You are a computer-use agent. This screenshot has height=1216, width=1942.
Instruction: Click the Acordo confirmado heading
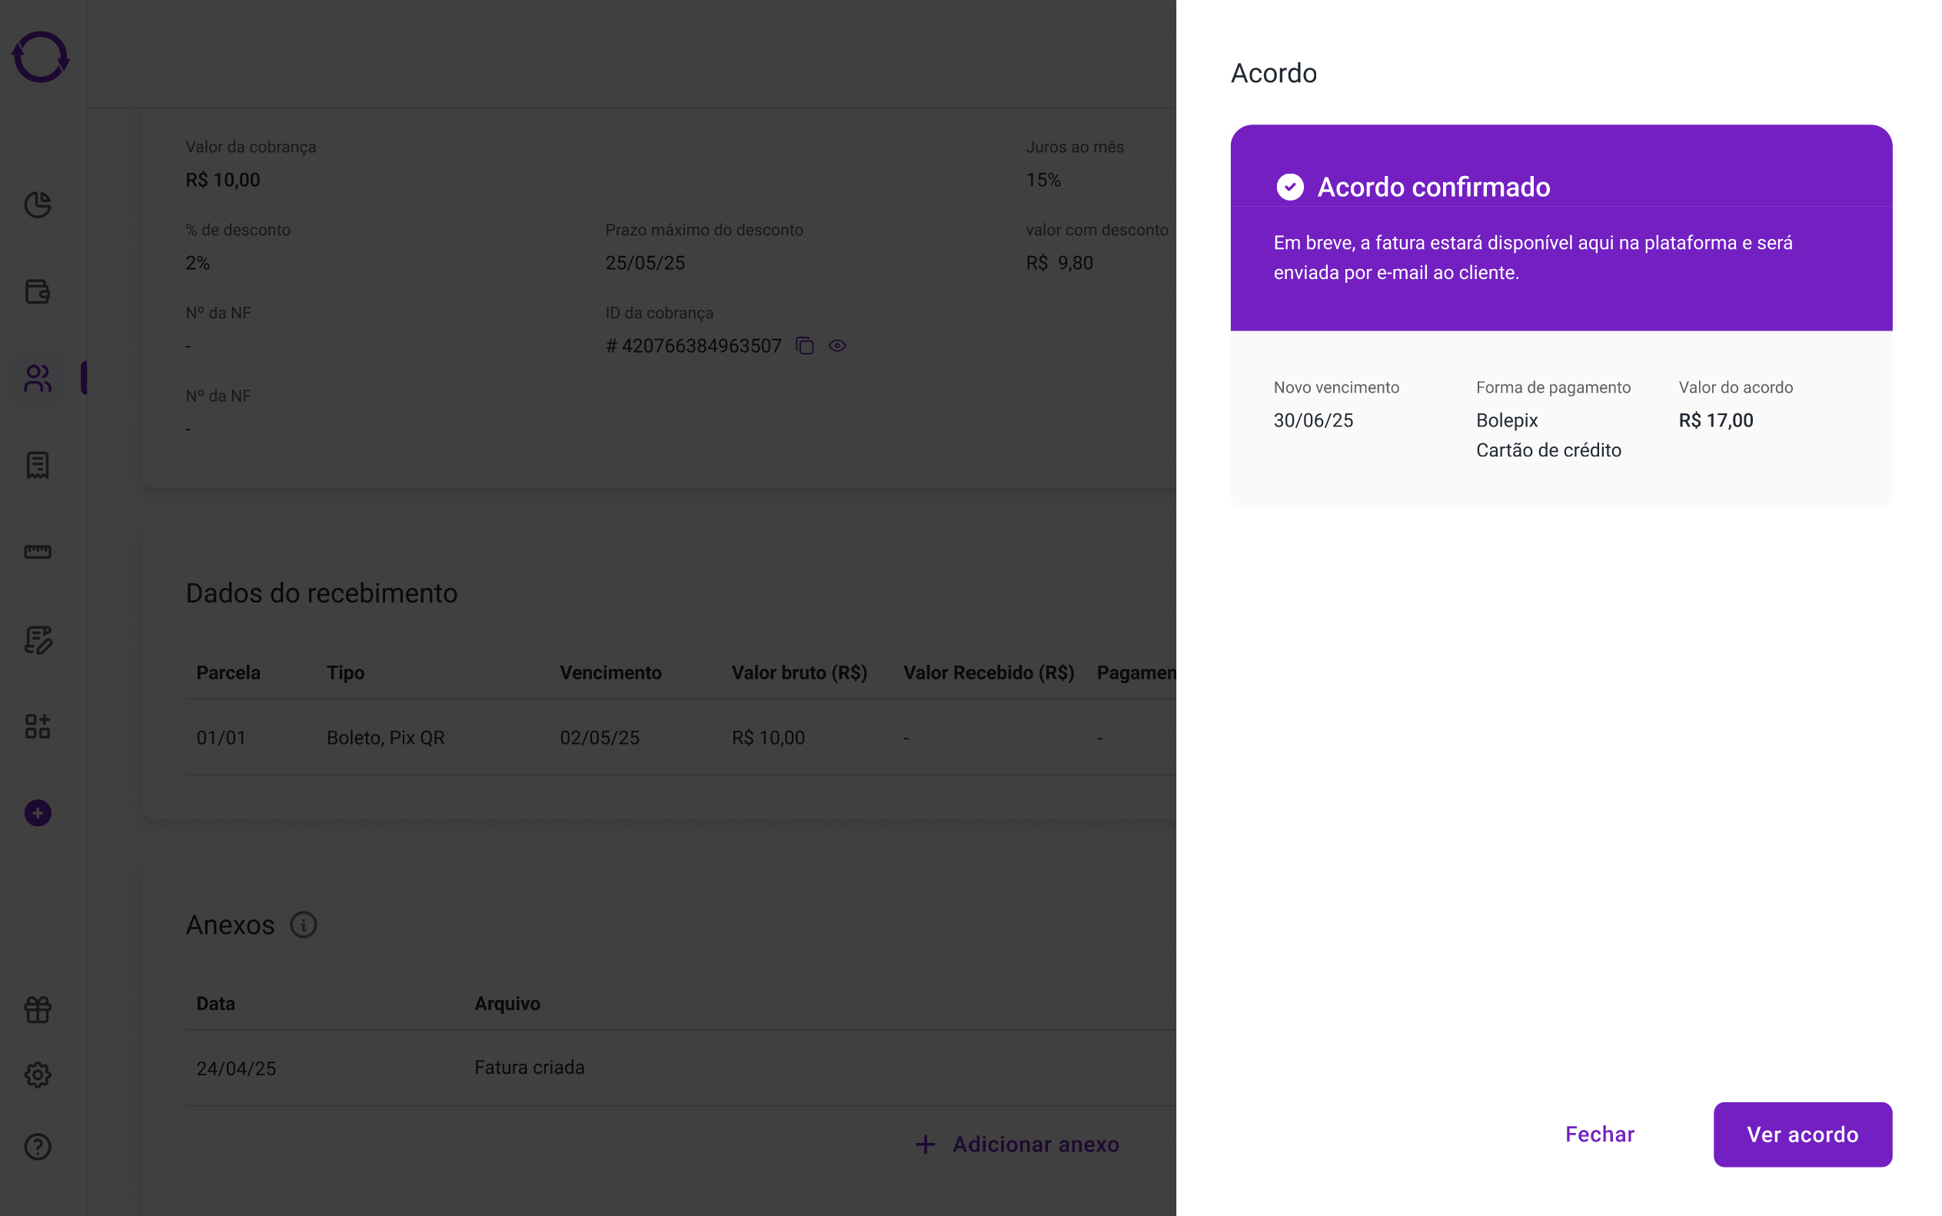(1433, 187)
